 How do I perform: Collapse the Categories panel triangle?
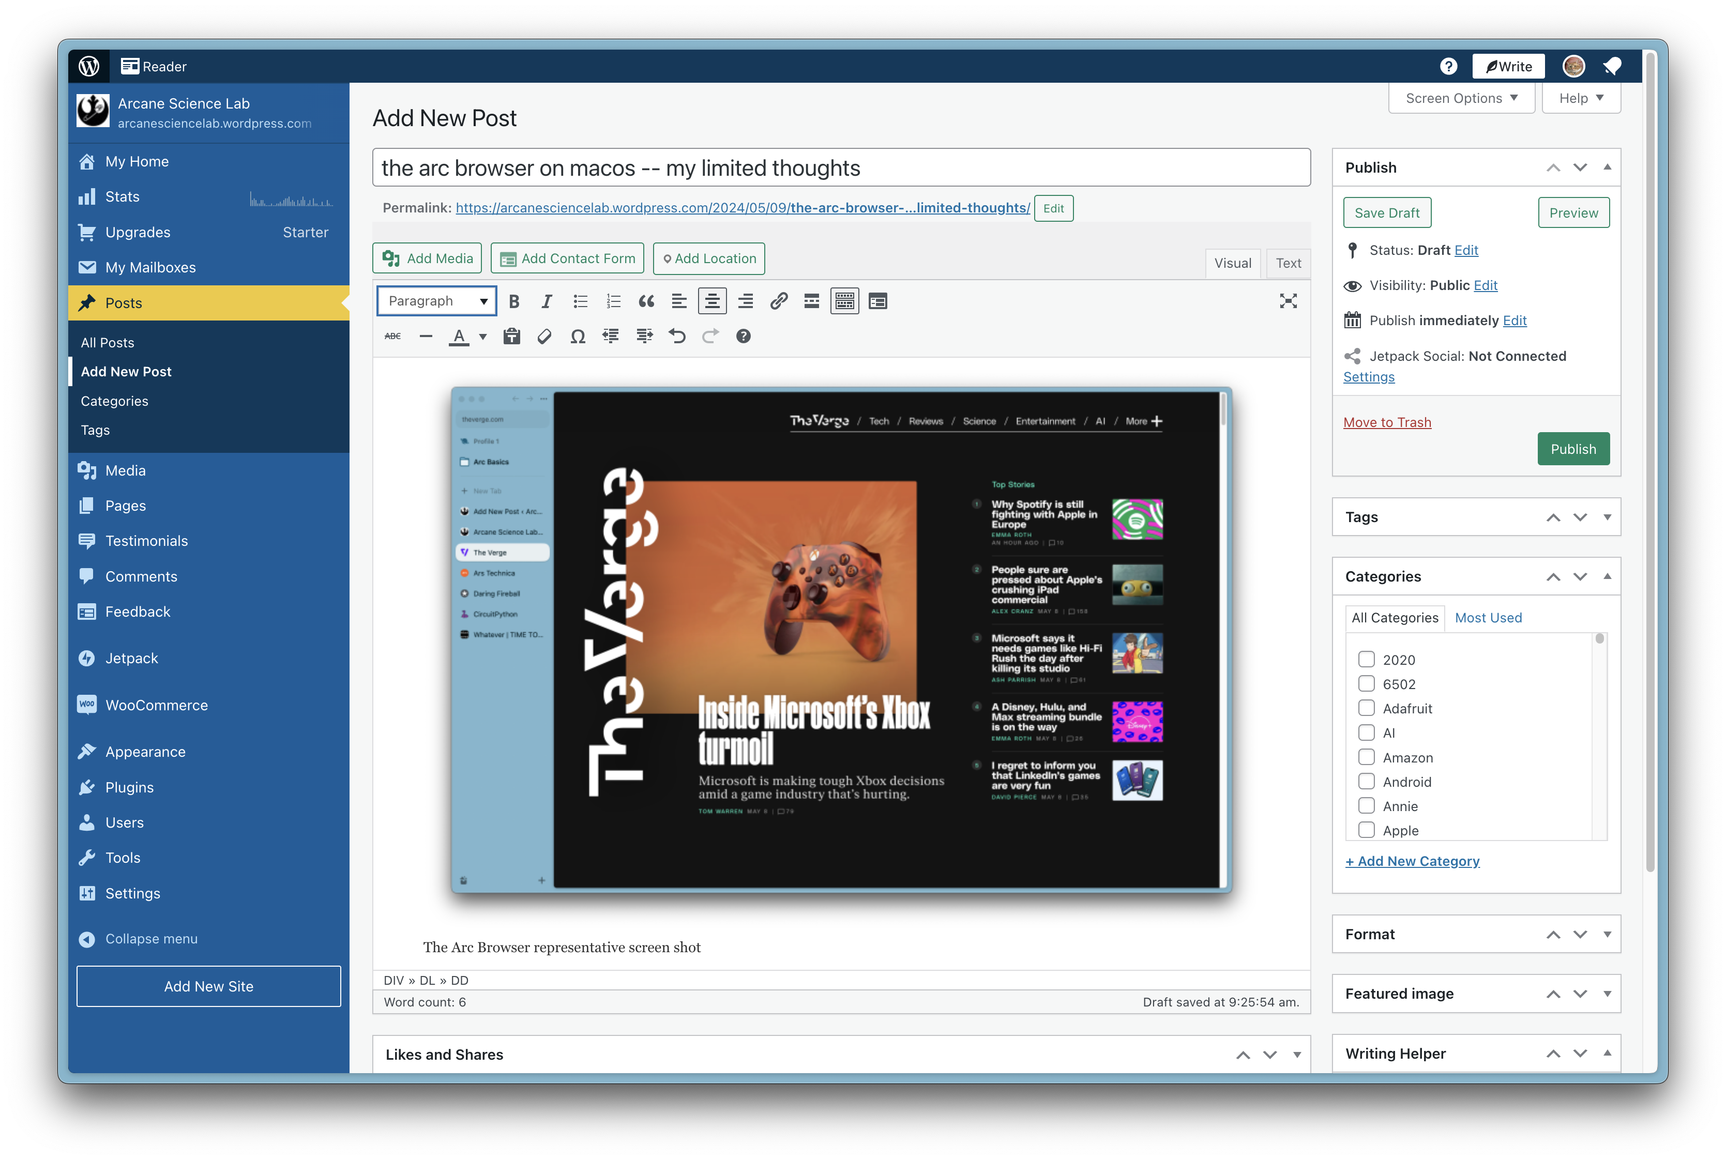1607,576
